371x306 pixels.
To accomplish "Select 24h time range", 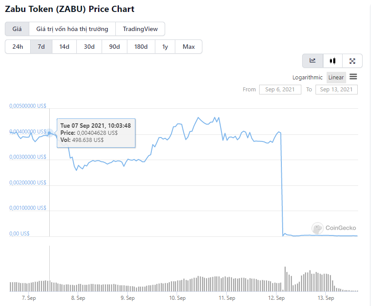I will tap(18, 47).
